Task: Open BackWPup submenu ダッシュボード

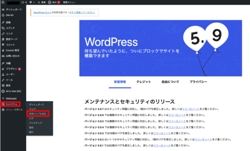Action: (x=37, y=105)
